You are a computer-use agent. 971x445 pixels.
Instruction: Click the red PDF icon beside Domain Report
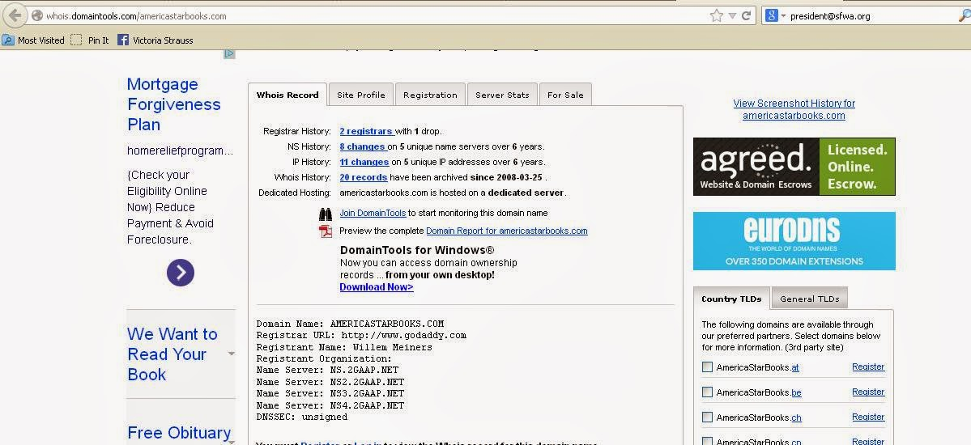coord(326,231)
